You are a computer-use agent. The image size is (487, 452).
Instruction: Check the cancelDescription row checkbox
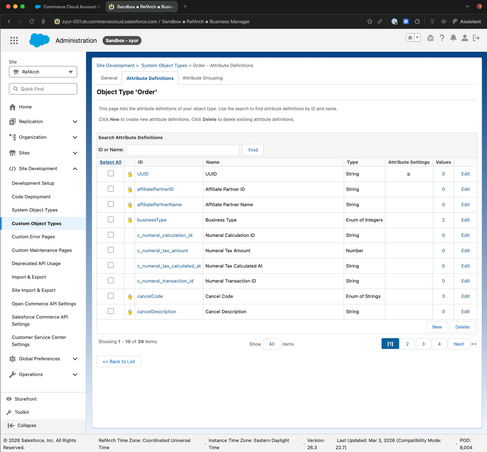tap(111, 311)
